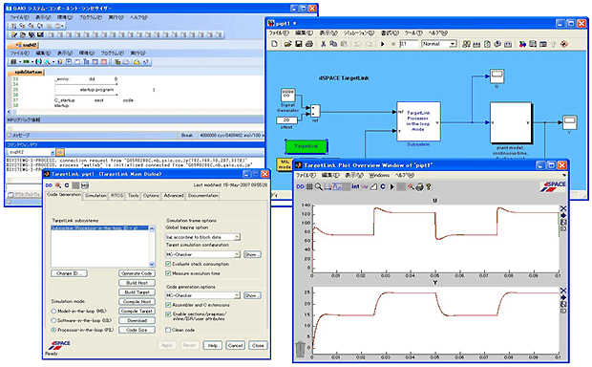Switch to Simulation tab

pyautogui.click(x=95, y=195)
